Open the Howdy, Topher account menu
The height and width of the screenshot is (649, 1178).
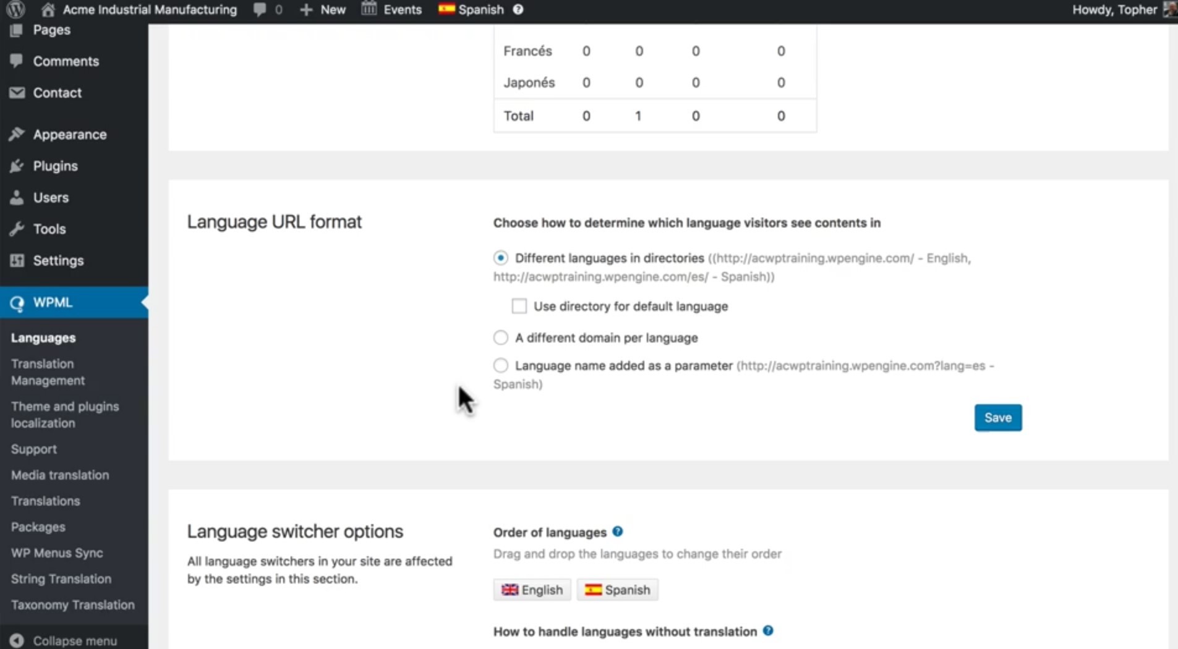tap(1114, 9)
